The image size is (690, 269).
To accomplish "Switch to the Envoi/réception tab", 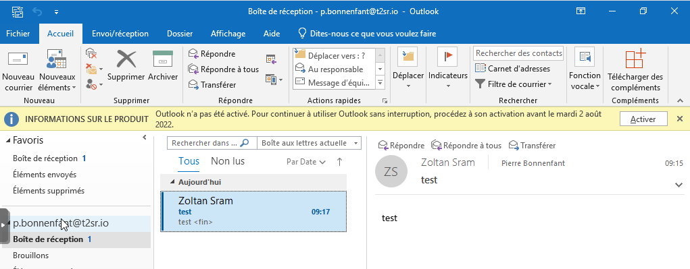I will 120,34.
